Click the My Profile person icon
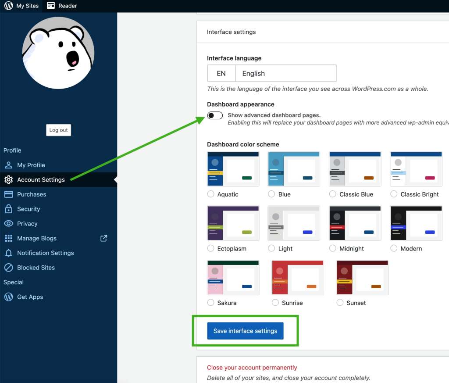449x383 pixels. (8, 165)
